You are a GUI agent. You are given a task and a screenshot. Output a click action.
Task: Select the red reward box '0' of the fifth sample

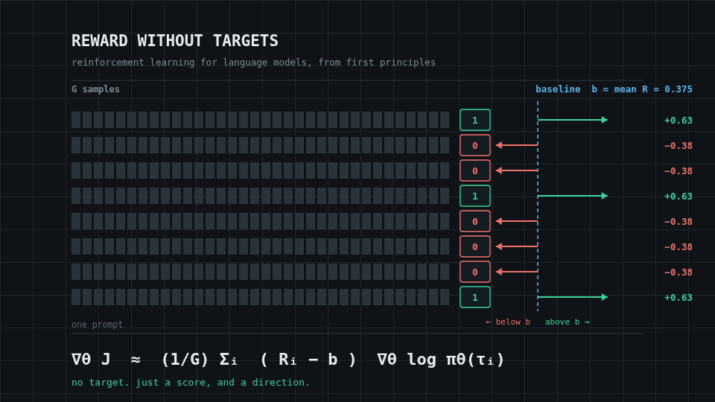point(475,222)
